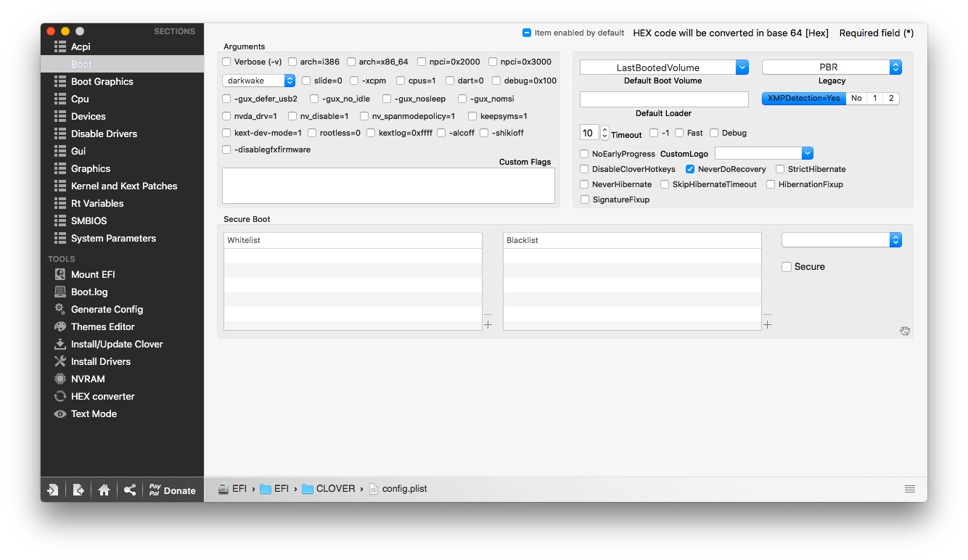
Task: Click the CLOVER folder in path bar
Action: 329,489
